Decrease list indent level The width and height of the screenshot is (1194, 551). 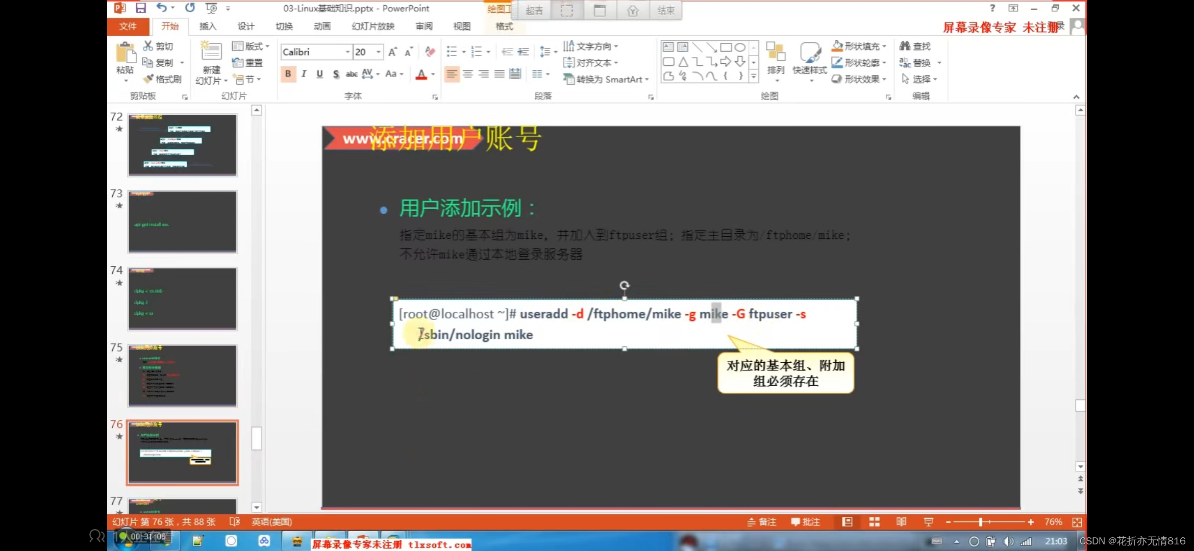pyautogui.click(x=507, y=52)
